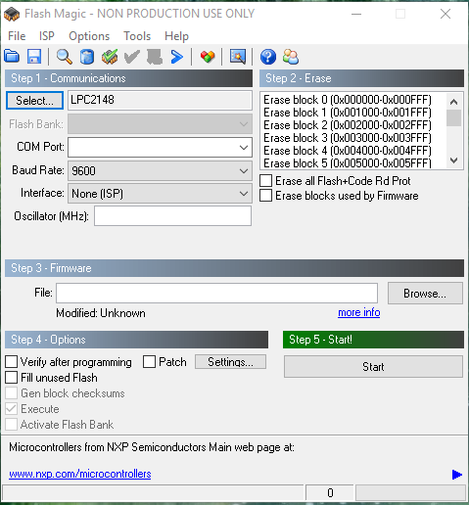
Task: Toggle the Execute checkbox
Action: point(12,408)
